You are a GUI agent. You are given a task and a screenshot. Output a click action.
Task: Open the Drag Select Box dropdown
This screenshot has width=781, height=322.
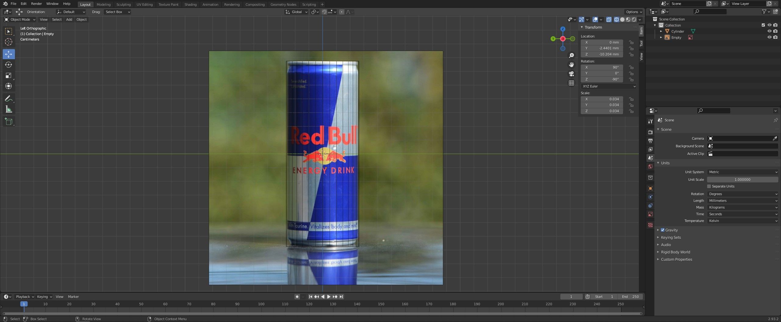pyautogui.click(x=117, y=12)
